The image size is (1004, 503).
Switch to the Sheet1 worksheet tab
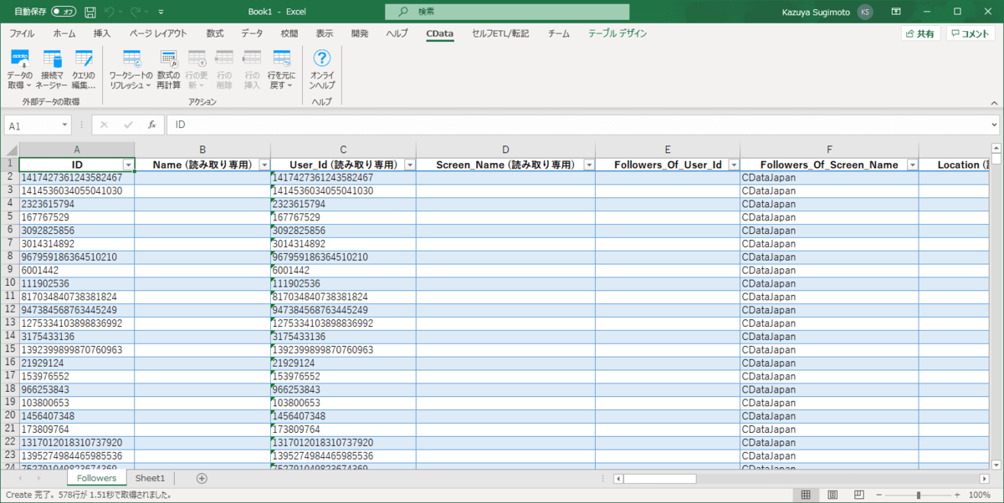coord(151,478)
